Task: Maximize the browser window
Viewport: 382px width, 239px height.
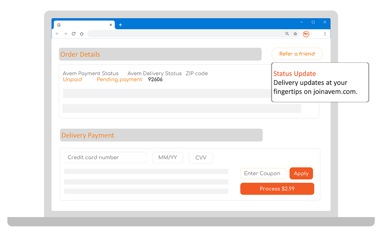Action: pos(313,22)
